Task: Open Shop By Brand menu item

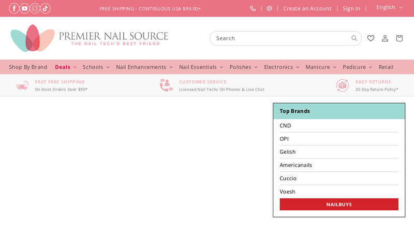Action: [x=28, y=67]
